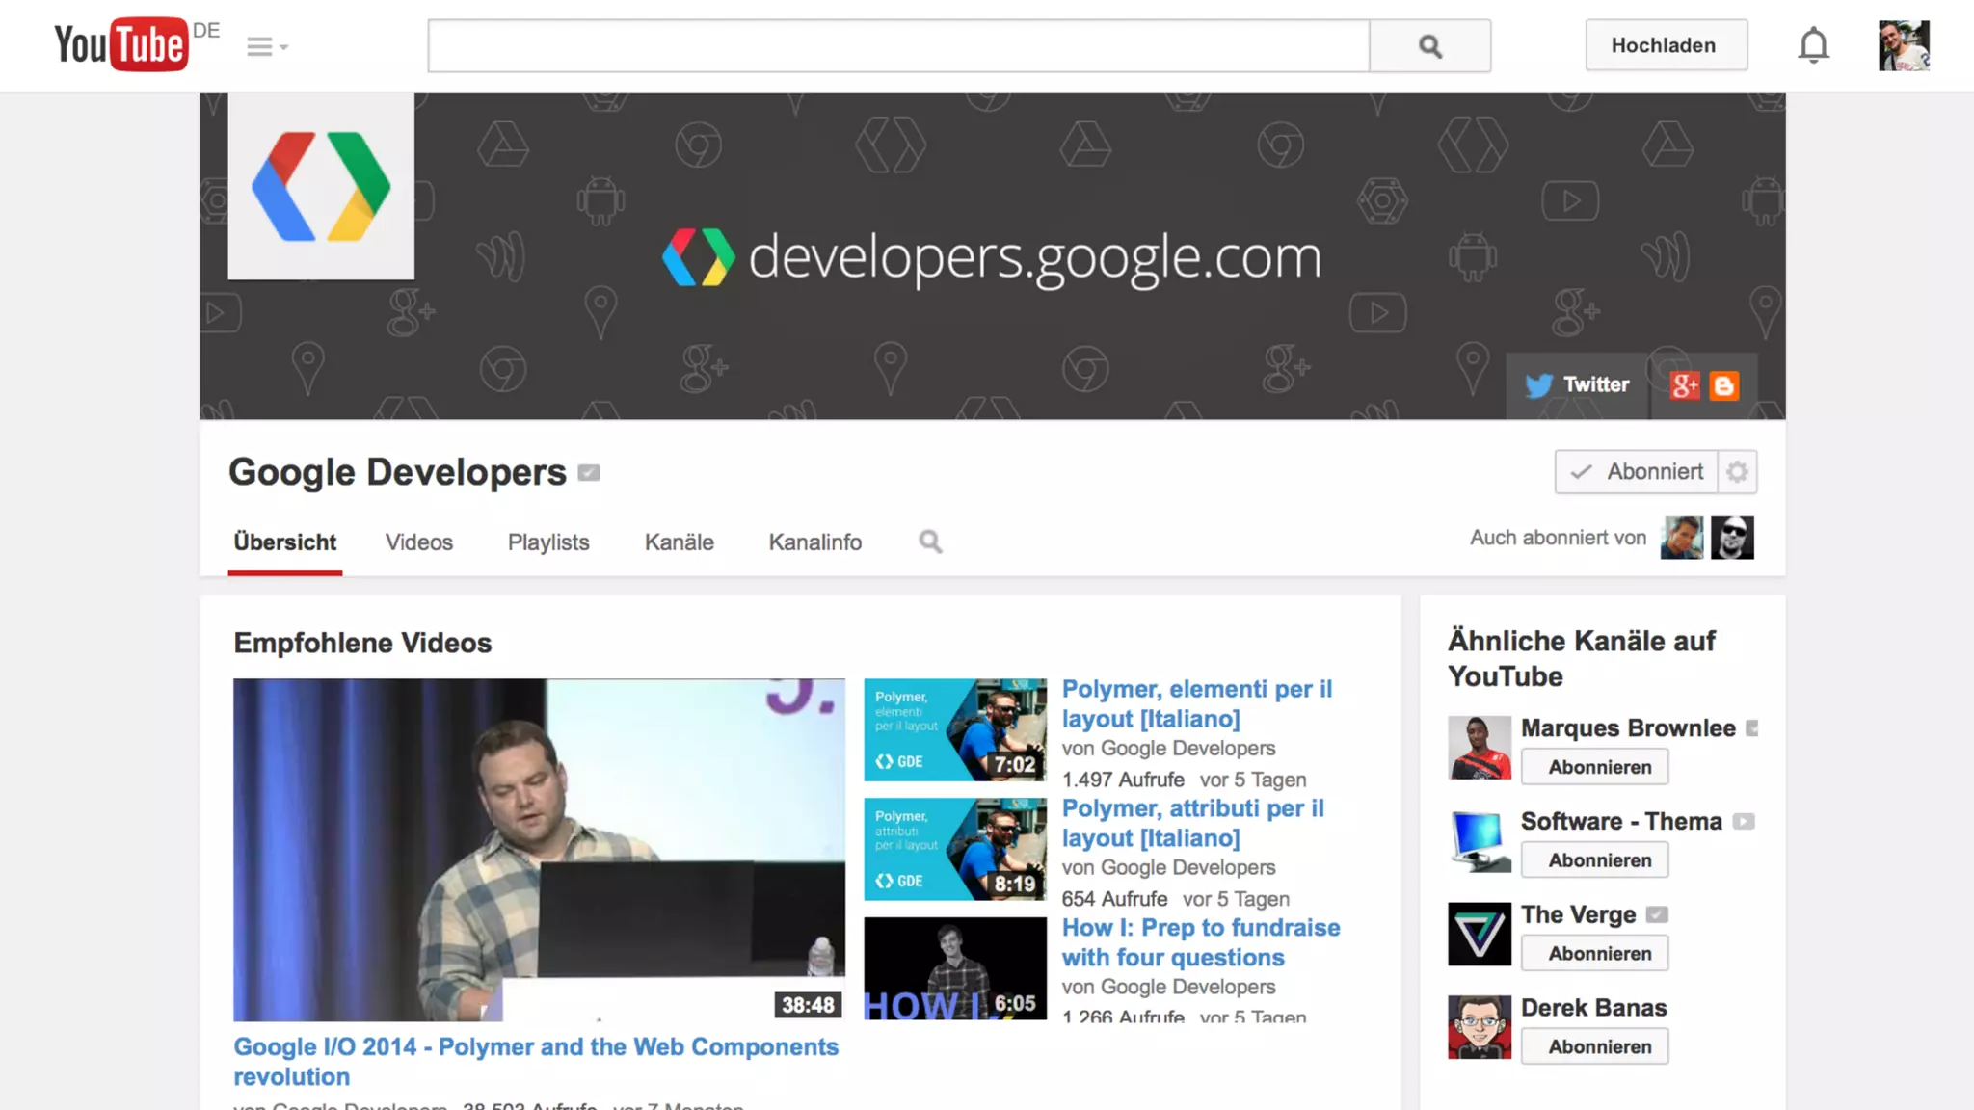Click the channel search magnifier icon
The width and height of the screenshot is (1974, 1110).
click(x=930, y=542)
